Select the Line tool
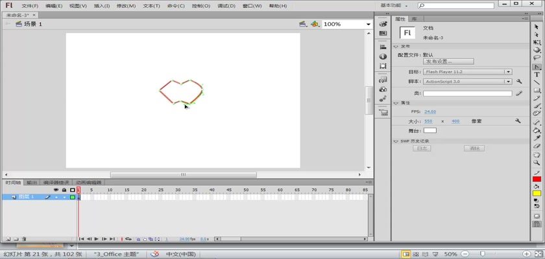This screenshot has height=259, width=545. point(537,82)
